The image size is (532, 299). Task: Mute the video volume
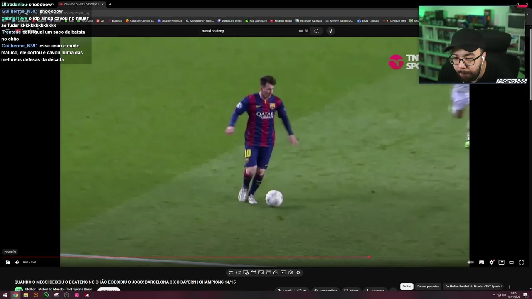[x=17, y=262]
